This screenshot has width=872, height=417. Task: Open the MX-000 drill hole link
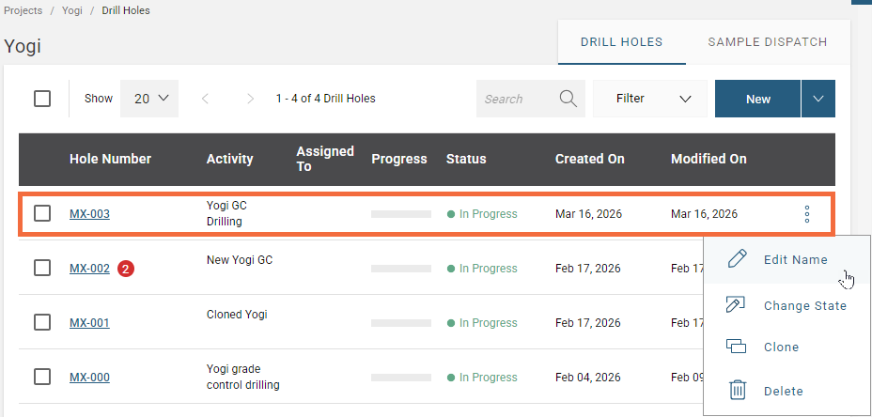[89, 378]
